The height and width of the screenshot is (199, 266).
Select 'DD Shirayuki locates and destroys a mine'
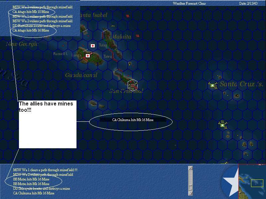pyautogui.click(x=42, y=188)
